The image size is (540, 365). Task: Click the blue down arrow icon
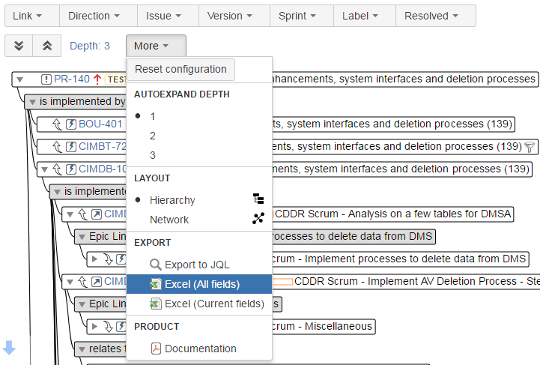[9, 347]
